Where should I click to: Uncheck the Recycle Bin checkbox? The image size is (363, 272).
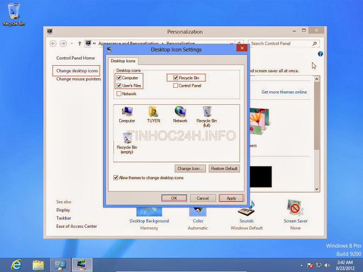(x=175, y=78)
